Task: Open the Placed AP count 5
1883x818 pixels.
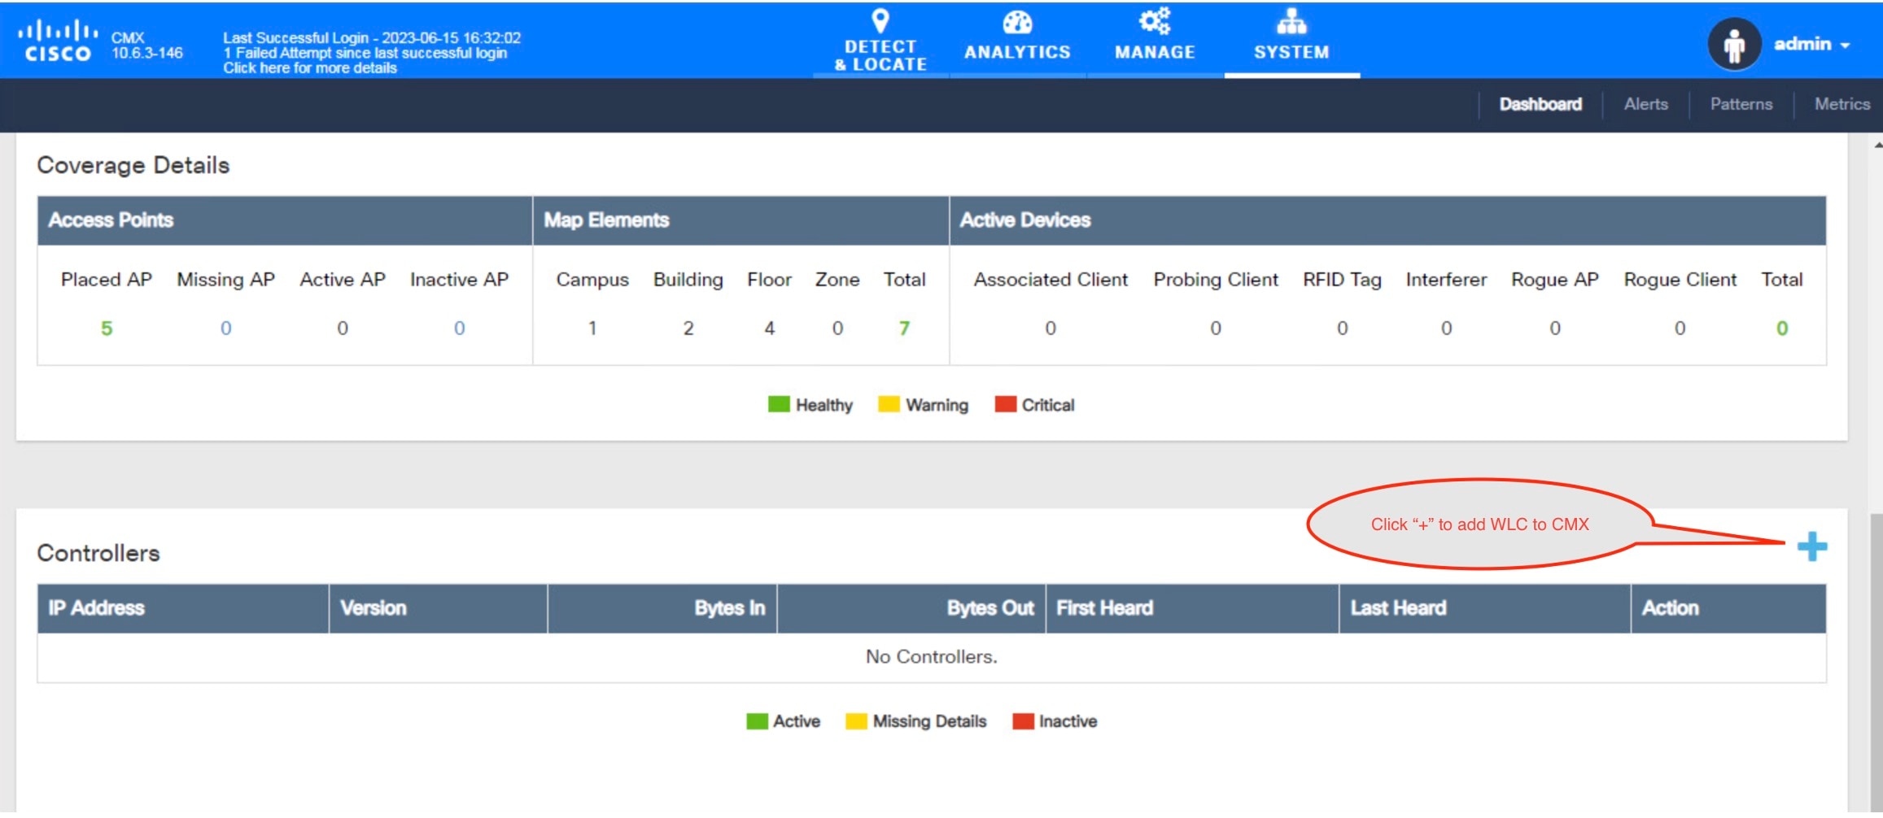Action: (107, 329)
